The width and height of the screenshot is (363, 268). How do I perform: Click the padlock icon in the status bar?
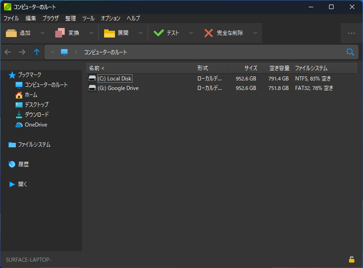352,260
